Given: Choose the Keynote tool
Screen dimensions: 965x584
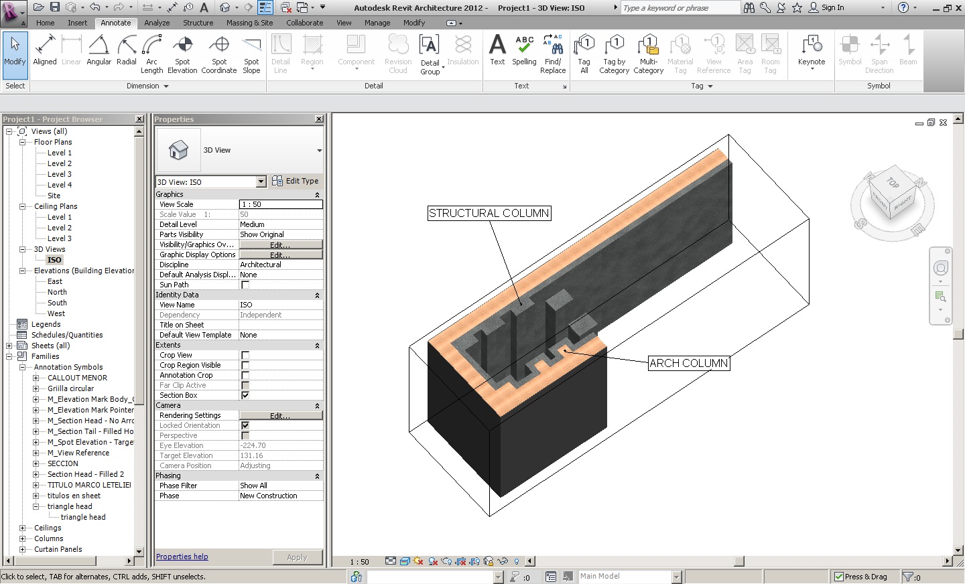Looking at the screenshot, I should [811, 52].
